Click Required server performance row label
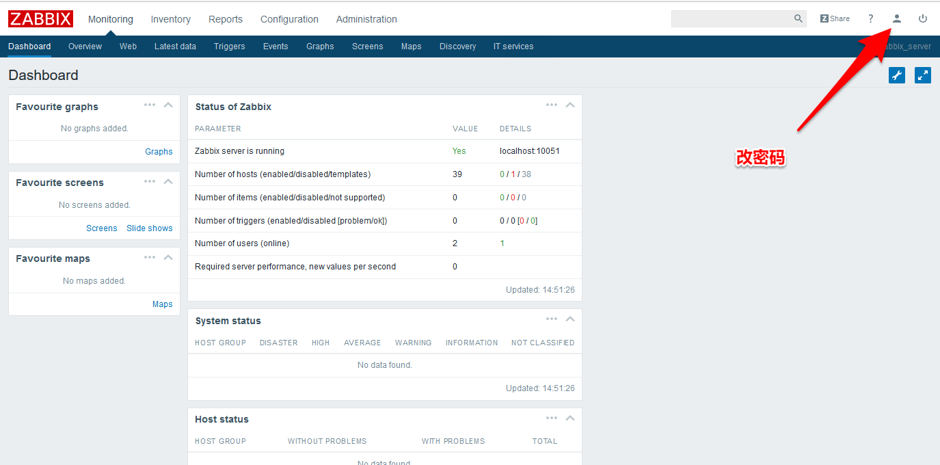Viewport: 940px width, 465px height. pos(295,267)
